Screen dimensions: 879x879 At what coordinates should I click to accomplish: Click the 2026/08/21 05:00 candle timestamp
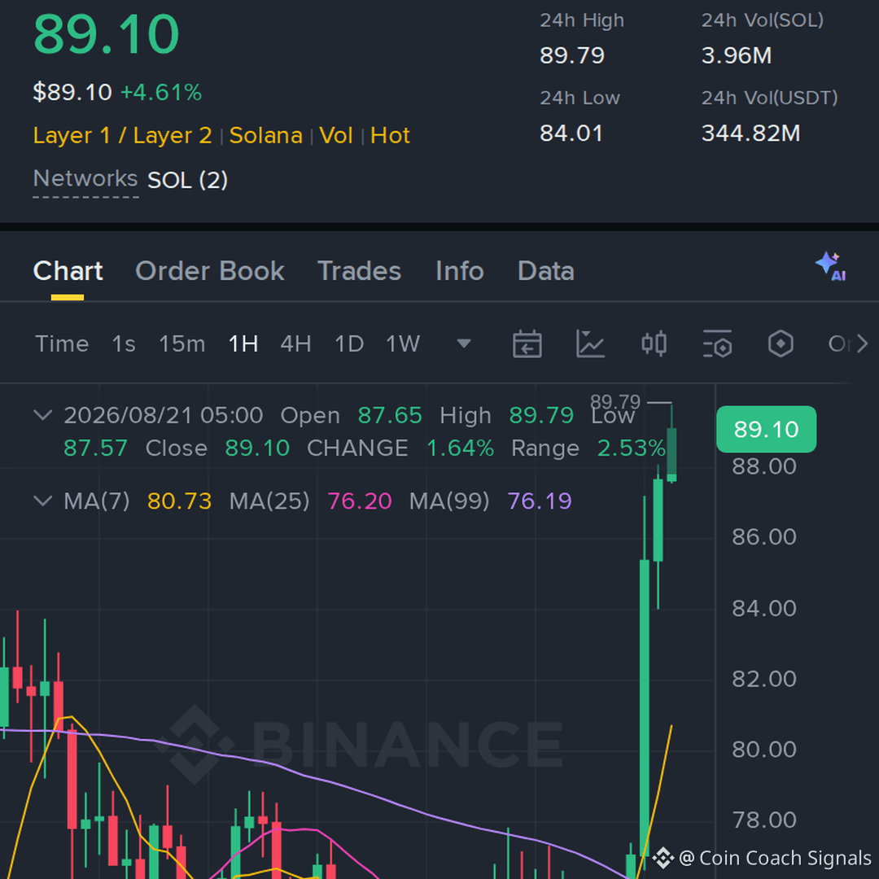click(x=163, y=415)
